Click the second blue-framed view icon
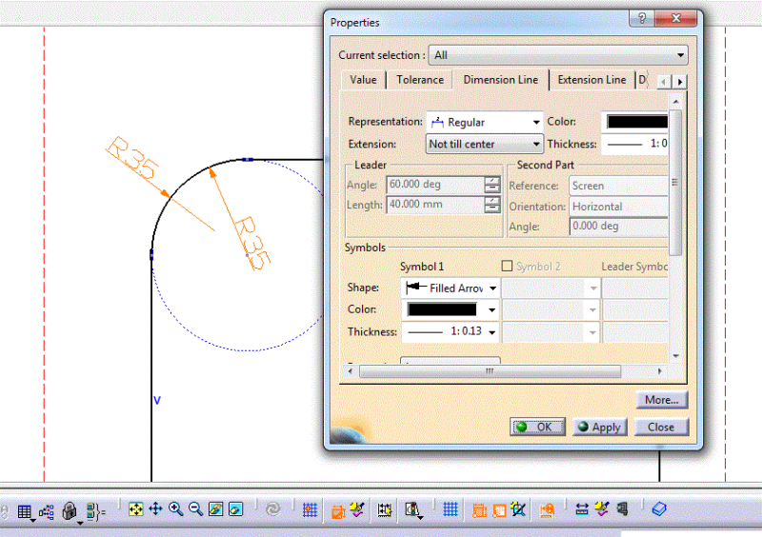762x537 pixels. pyautogui.click(x=235, y=509)
